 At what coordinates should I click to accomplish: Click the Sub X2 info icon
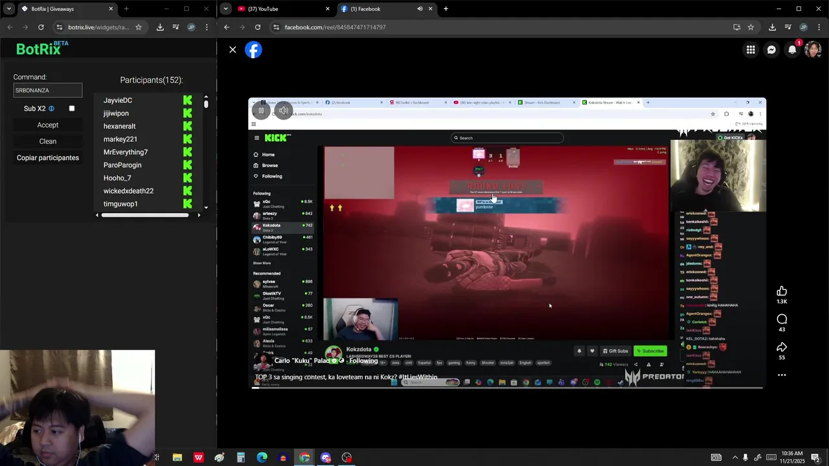click(51, 109)
